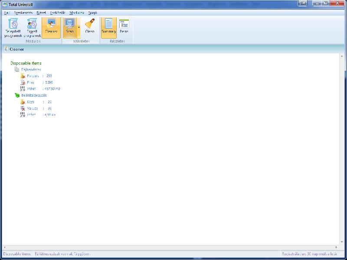The image size is (347, 260).
Task: Click the pending updates status bar message
Action: click(x=62, y=254)
